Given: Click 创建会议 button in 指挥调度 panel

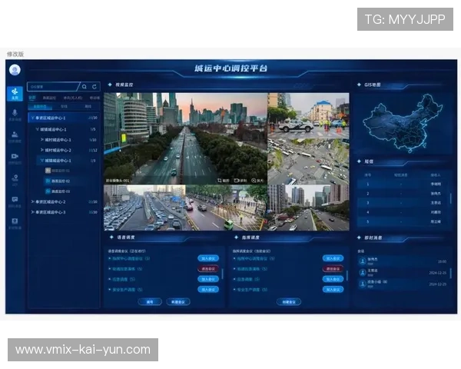Looking at the screenshot, I should click(289, 301).
